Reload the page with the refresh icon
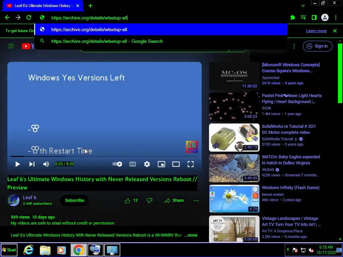343x257 pixels. coord(29,17)
